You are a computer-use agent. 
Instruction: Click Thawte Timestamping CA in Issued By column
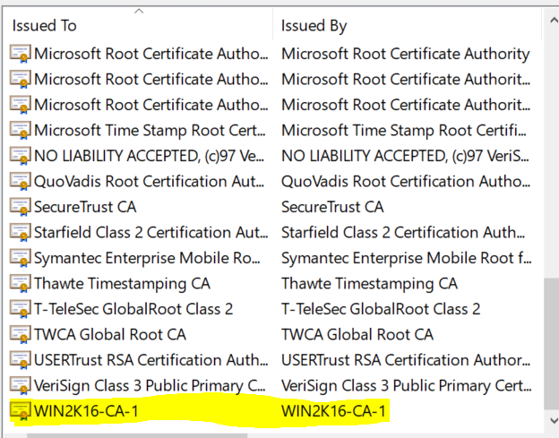coord(369,284)
